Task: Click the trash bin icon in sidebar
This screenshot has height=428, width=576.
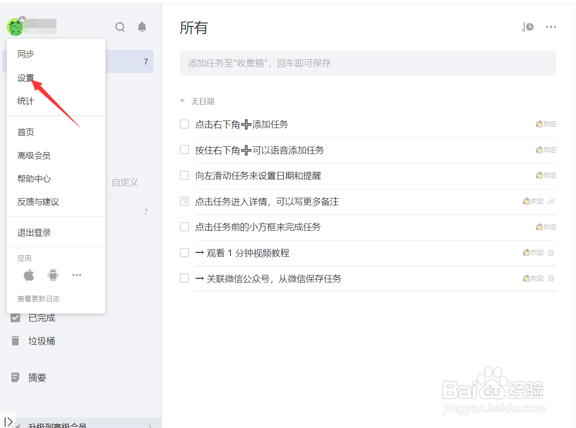Action: point(16,341)
